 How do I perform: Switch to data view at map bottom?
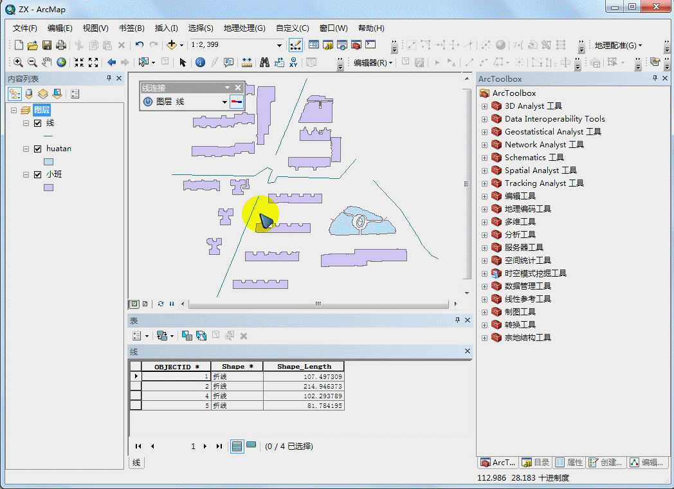pos(134,304)
